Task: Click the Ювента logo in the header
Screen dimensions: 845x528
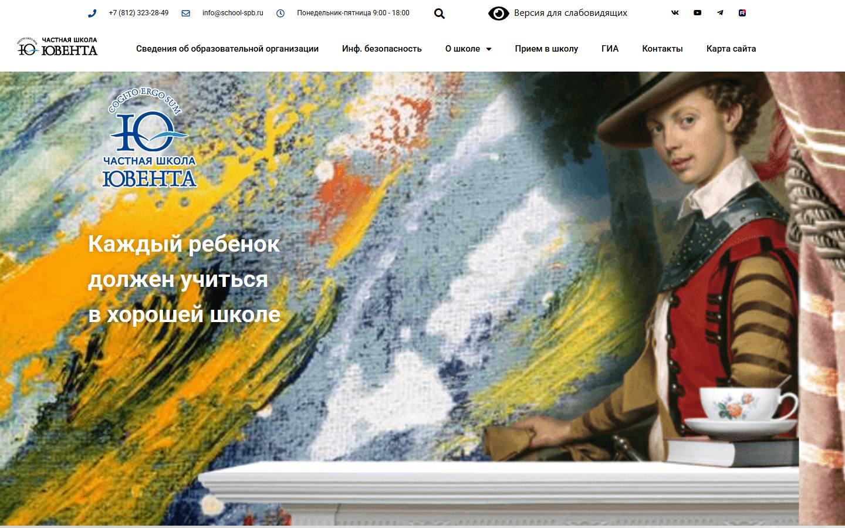Action: [x=58, y=46]
